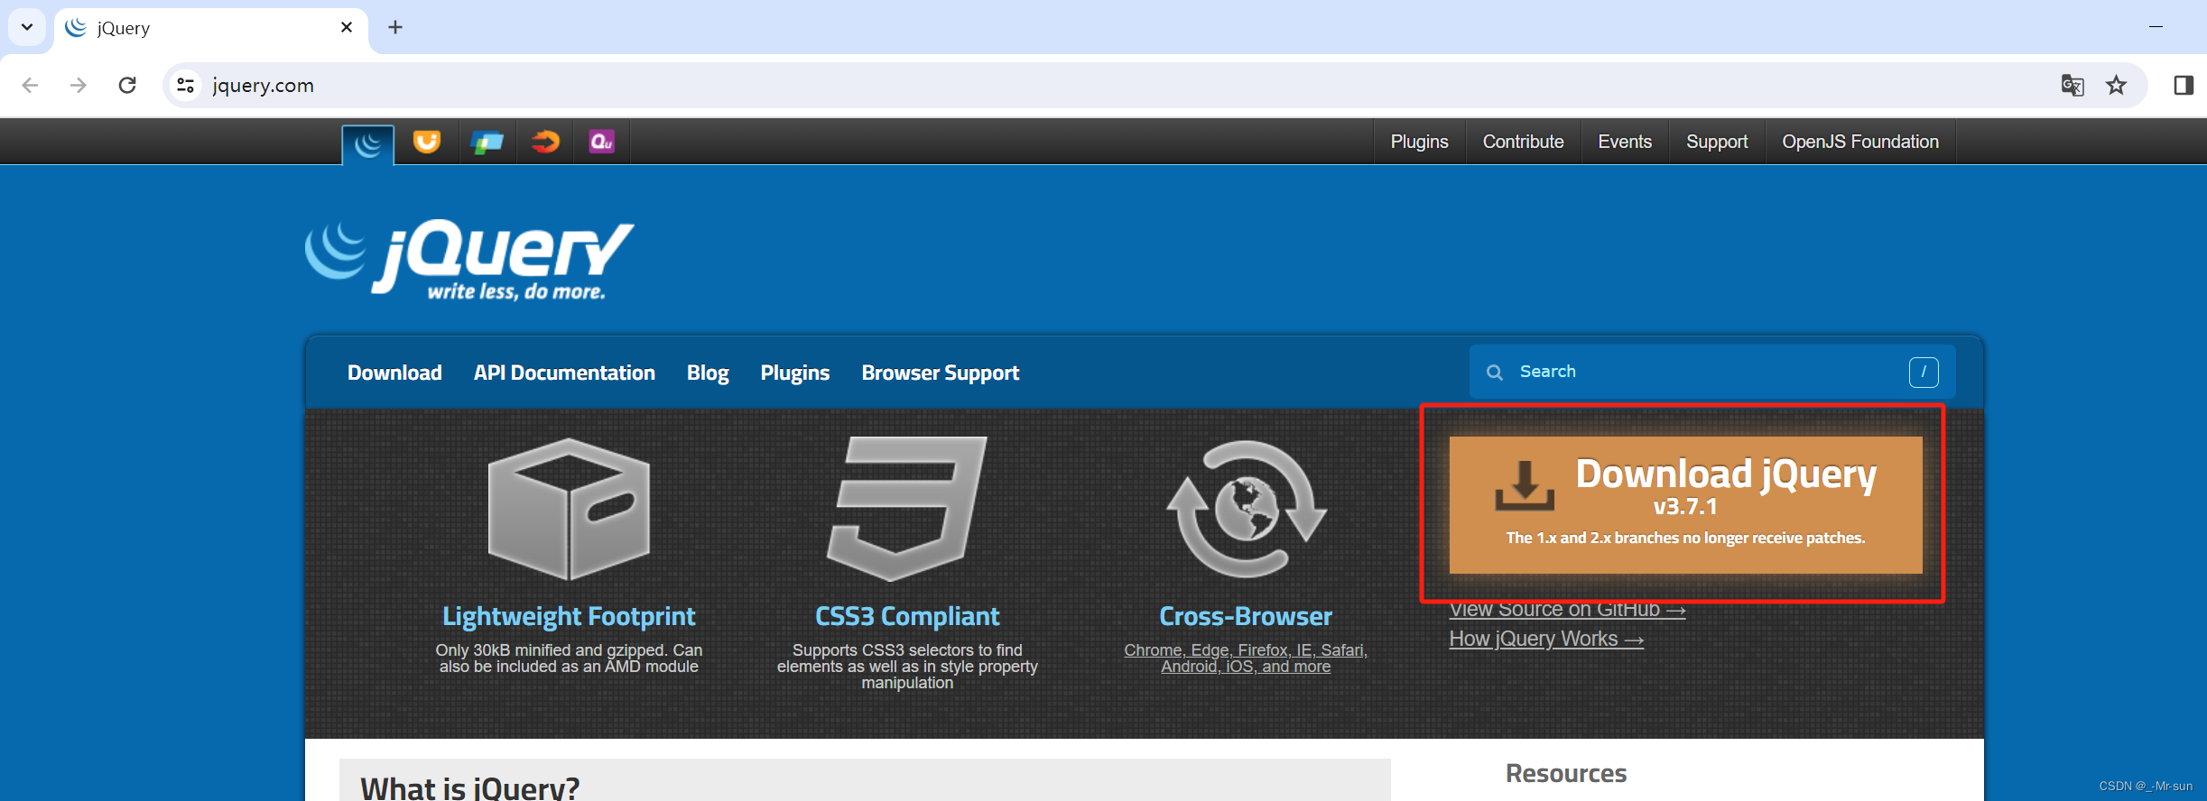Viewport: 2207px width, 801px height.
Task: Open the jQuery UI project icon
Action: click(x=427, y=142)
